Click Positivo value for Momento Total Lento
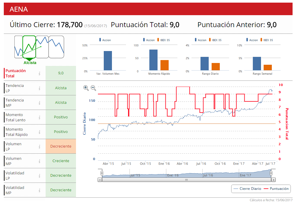 61,117
